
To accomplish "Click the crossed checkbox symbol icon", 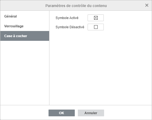I will tap(96, 18).
